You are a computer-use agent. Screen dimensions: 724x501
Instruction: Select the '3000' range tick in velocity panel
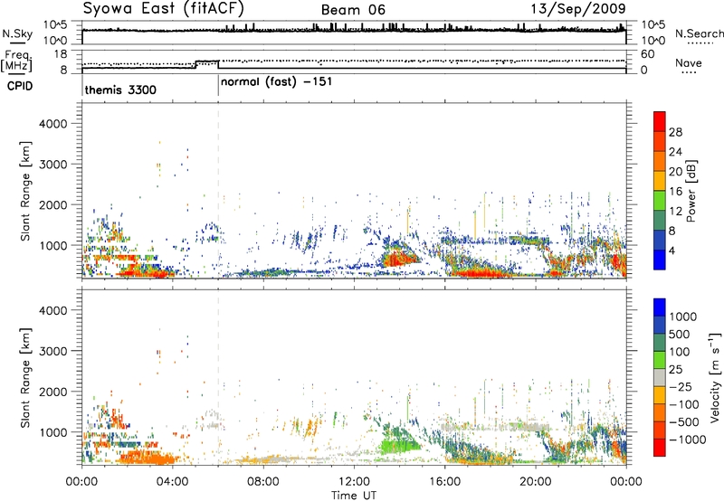point(52,351)
